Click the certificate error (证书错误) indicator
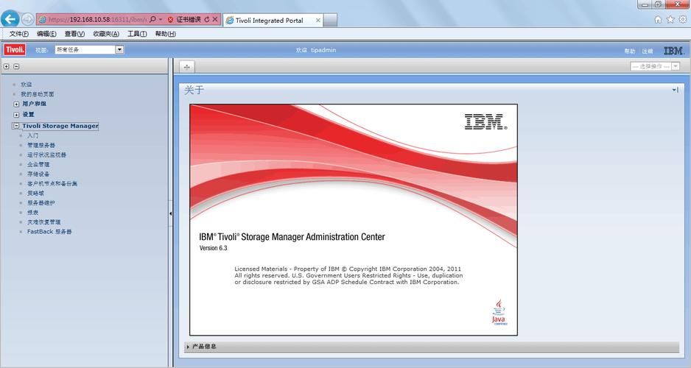 click(x=184, y=19)
